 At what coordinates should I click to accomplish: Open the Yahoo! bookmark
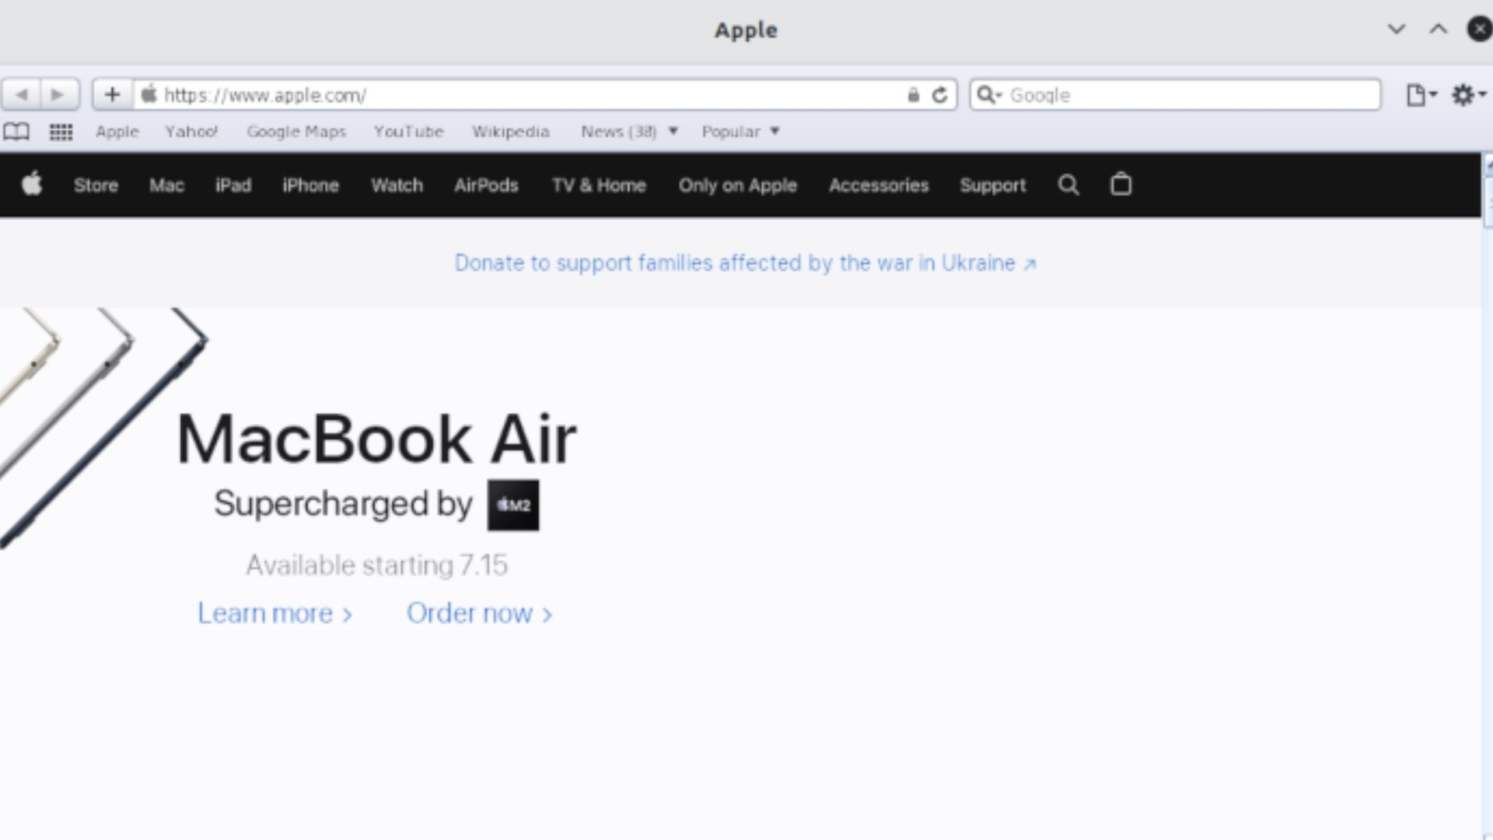pyautogui.click(x=191, y=131)
